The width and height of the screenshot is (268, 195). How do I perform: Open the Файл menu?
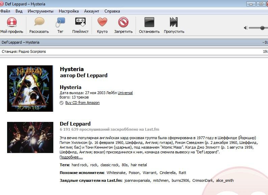(5, 11)
